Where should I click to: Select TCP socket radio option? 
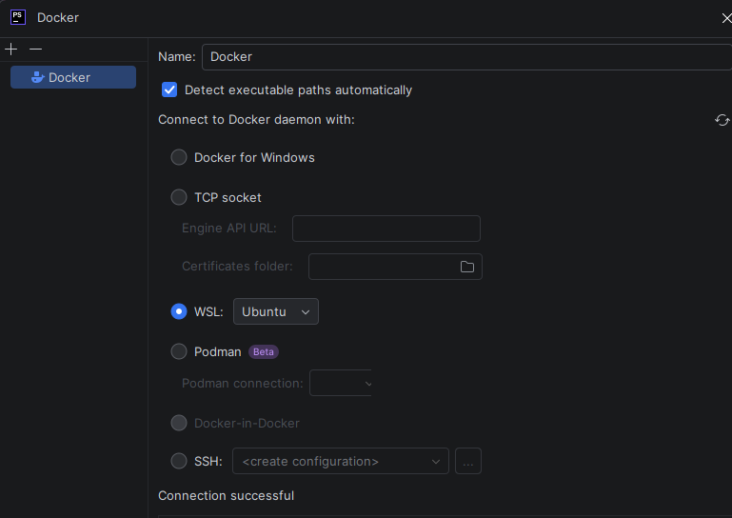point(179,197)
